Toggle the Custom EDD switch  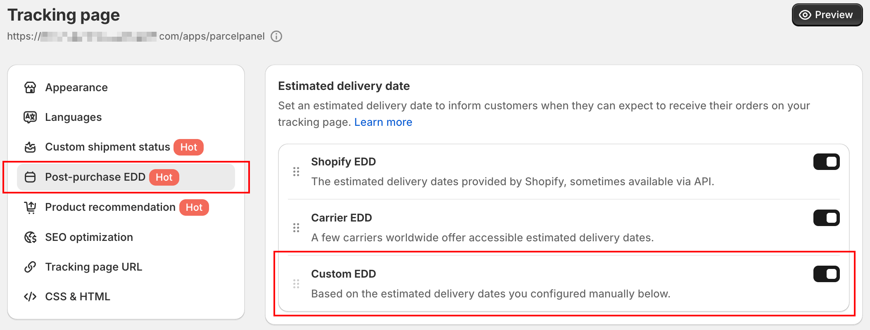826,274
